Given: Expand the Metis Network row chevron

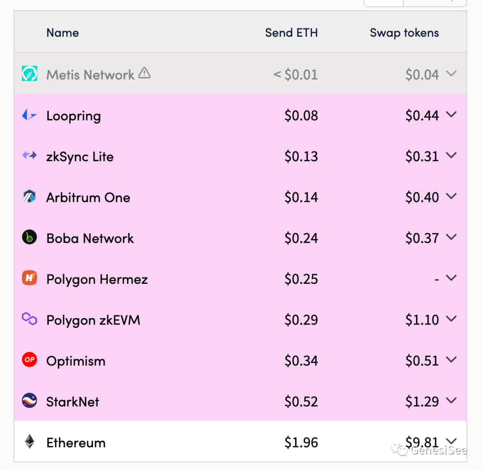Looking at the screenshot, I should pos(451,73).
